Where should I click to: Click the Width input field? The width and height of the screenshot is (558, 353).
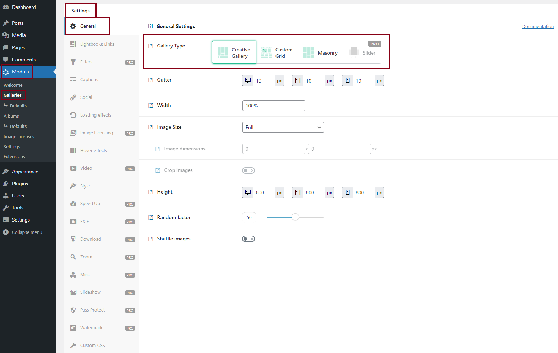(x=273, y=106)
